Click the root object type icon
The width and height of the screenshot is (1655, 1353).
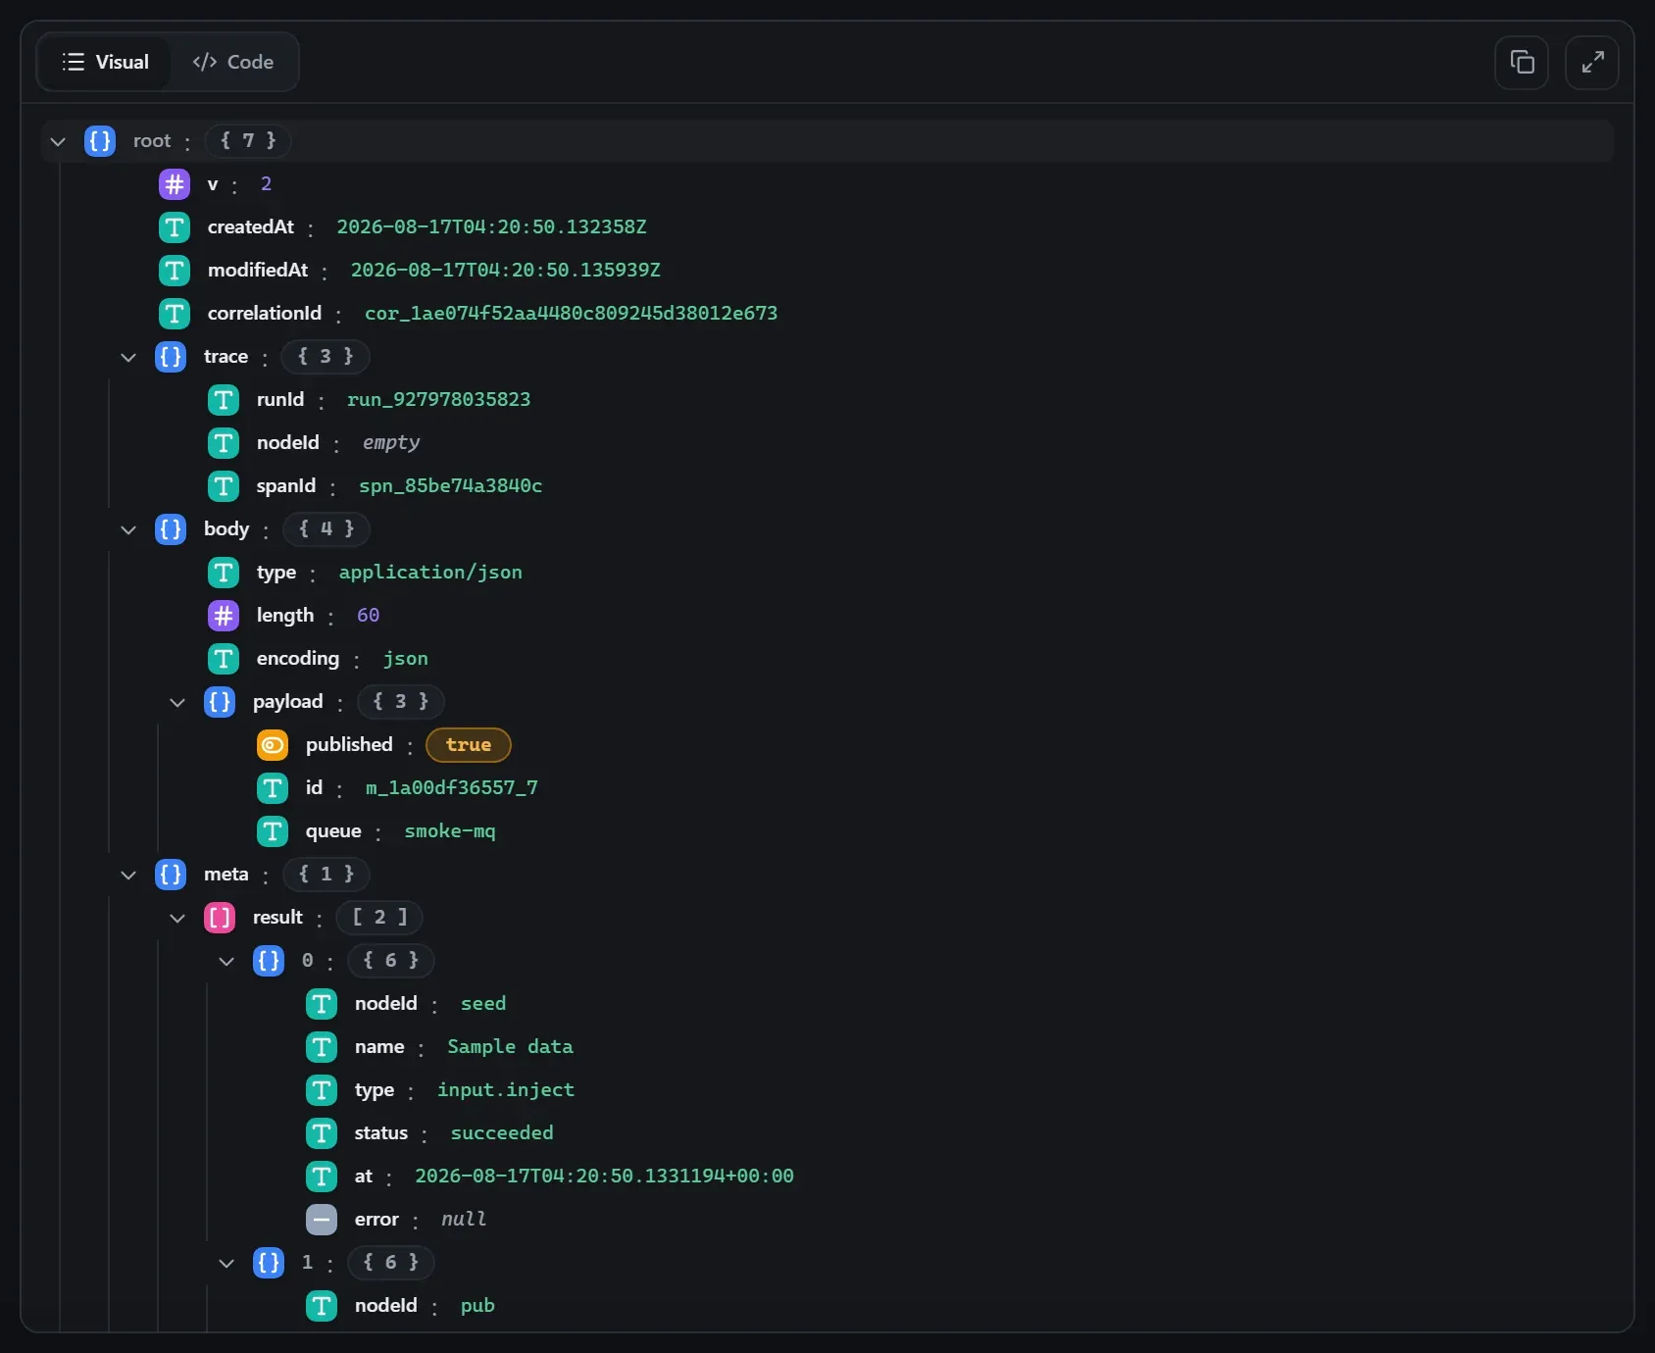(100, 141)
